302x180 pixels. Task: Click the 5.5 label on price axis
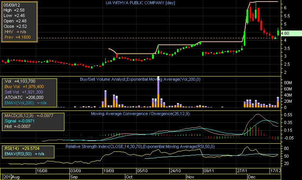pos(287,16)
